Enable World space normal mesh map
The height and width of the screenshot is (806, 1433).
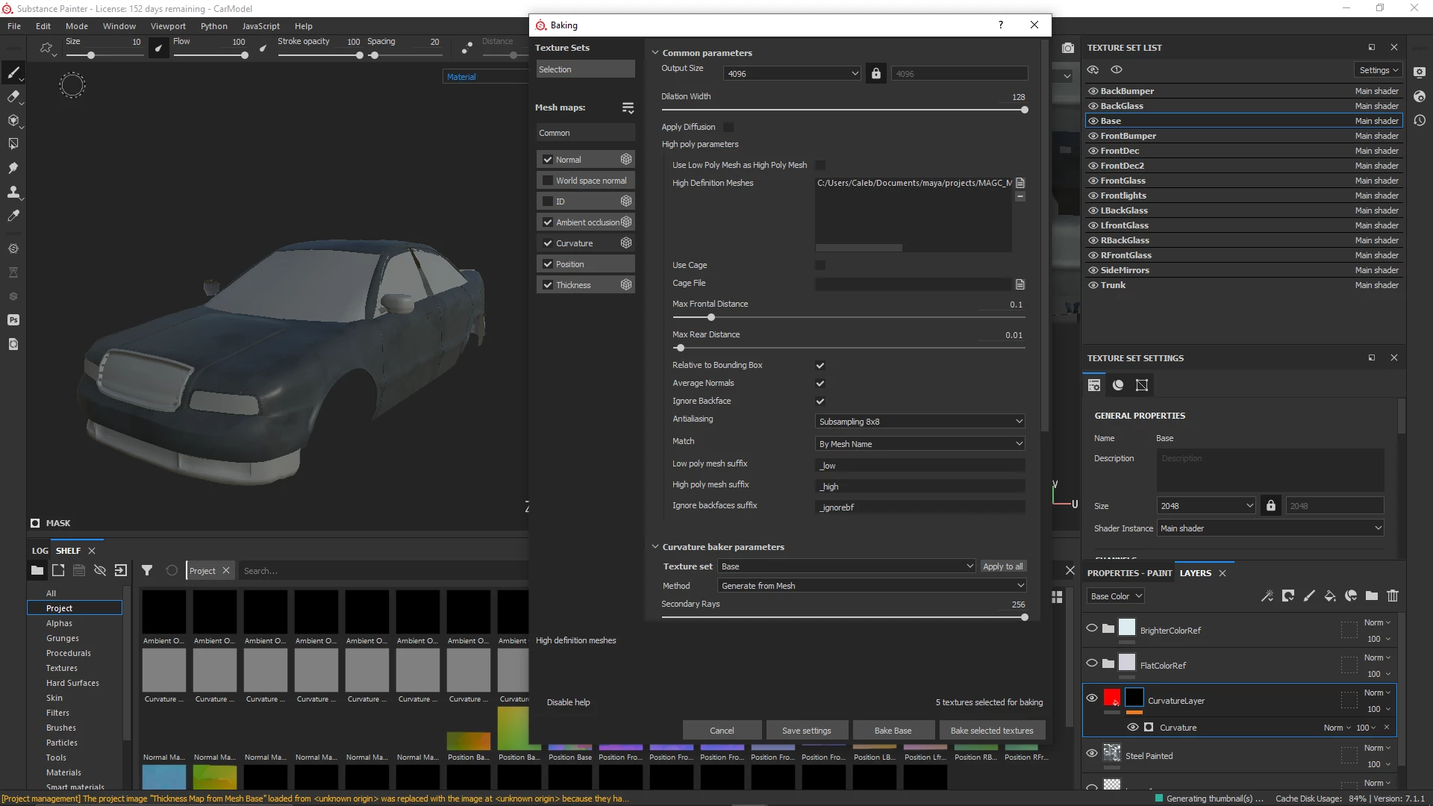coord(548,181)
